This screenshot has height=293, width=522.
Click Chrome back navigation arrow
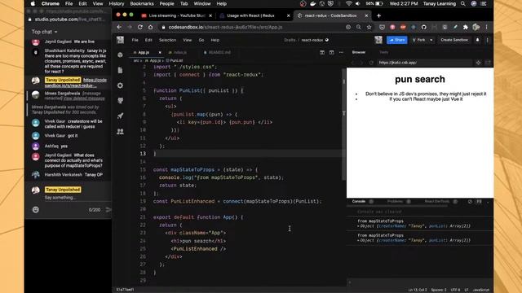[119, 27]
